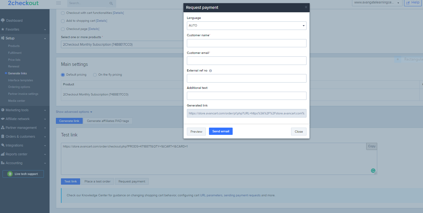The height and width of the screenshot is (213, 423).
Task: Click the Favorites star icon
Action: click(x=3, y=29)
